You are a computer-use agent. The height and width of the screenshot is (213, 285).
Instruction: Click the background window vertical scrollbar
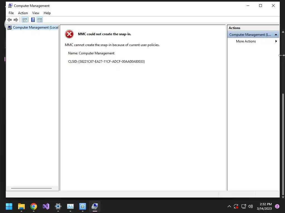coord(283,145)
